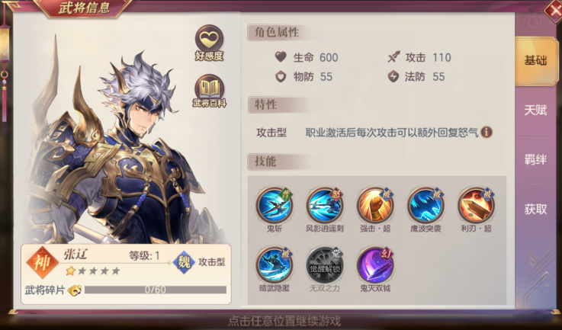Image resolution: width=562 pixels, height=330 pixels.
Task: Select the 暗武隐匿 skill icon
Action: tap(275, 265)
